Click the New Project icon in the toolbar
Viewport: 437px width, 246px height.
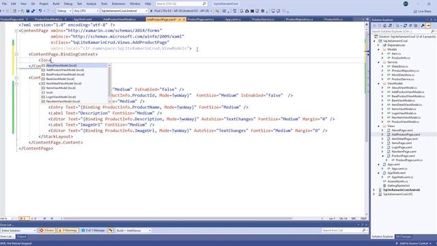coord(15,11)
